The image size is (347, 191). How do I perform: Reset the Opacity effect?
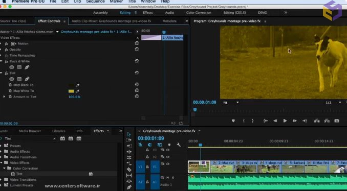(x=137, y=49)
